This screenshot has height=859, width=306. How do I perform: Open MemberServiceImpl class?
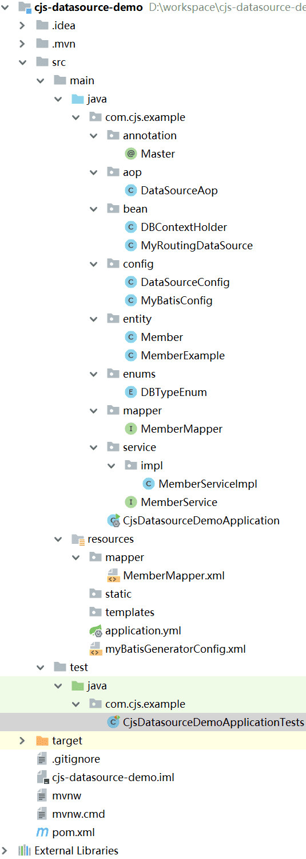[x=208, y=484]
